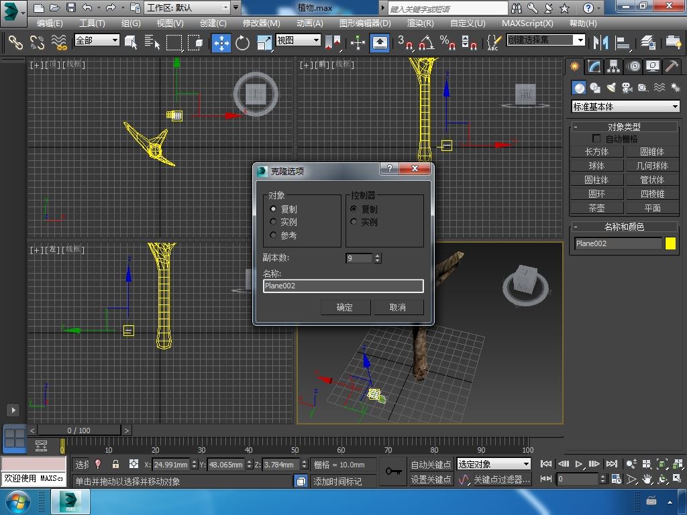Viewport: 687px width, 515px height.
Task: Click the Play Animation button
Action: point(578,463)
